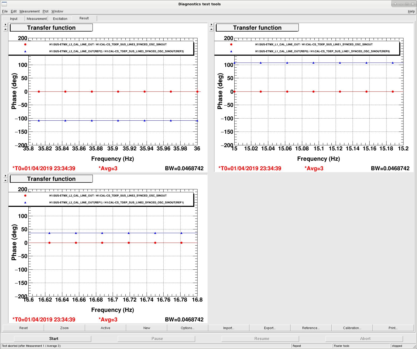Click the right-arrow button beside the LINE1 plot
The height and width of the screenshot is (349, 417).
[211, 25]
